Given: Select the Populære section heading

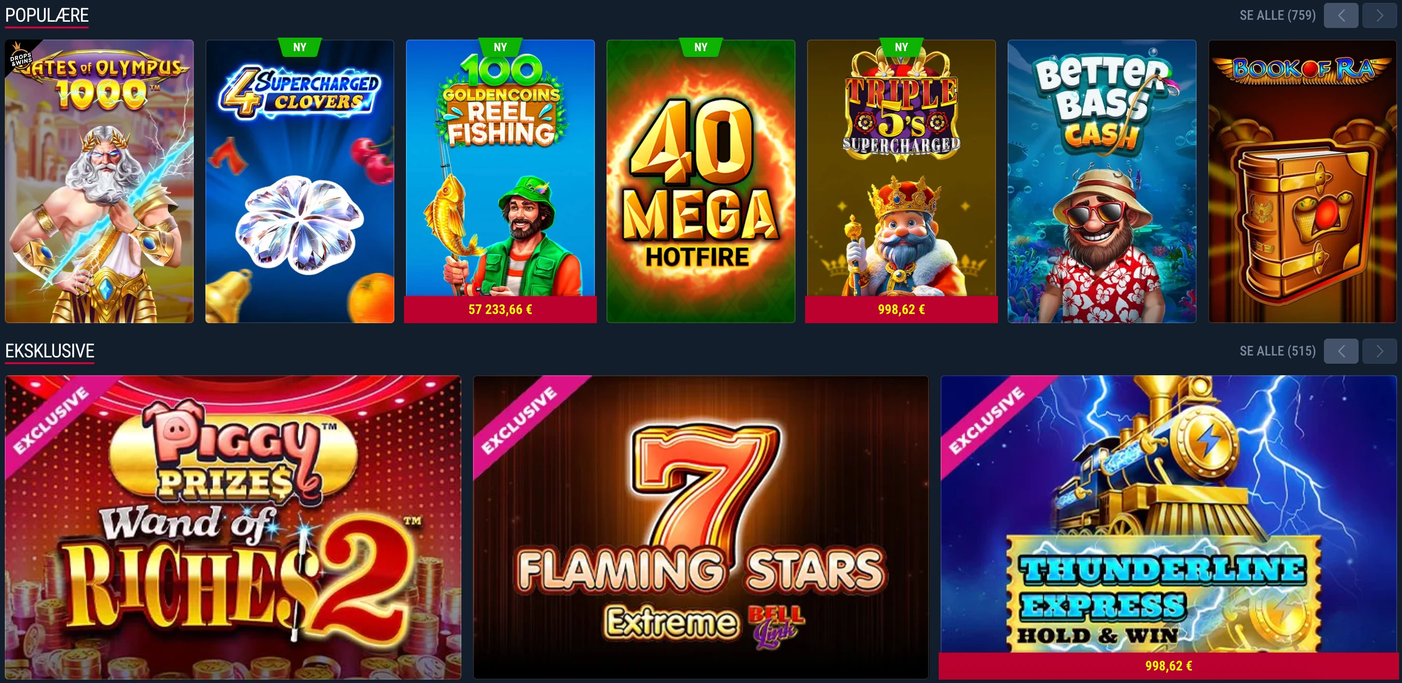Looking at the screenshot, I should coord(47,15).
